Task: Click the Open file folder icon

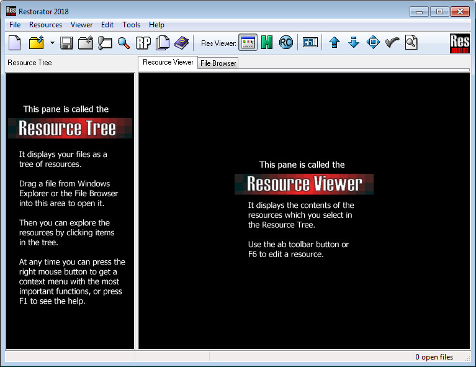Action: pos(37,42)
